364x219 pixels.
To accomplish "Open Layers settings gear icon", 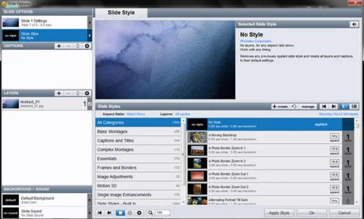I will (x=87, y=93).
